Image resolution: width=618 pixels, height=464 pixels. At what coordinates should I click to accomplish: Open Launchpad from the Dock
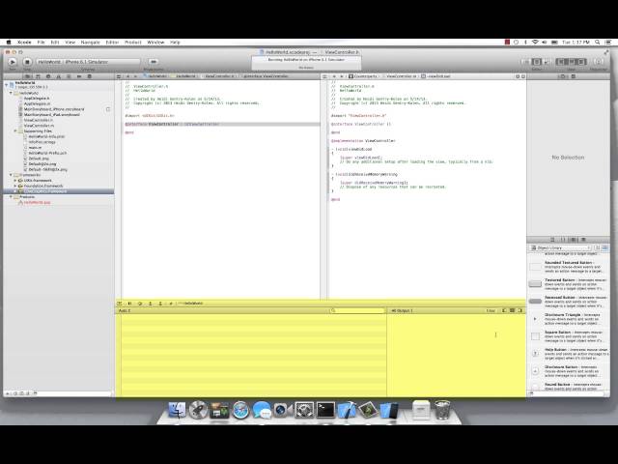tap(198, 410)
